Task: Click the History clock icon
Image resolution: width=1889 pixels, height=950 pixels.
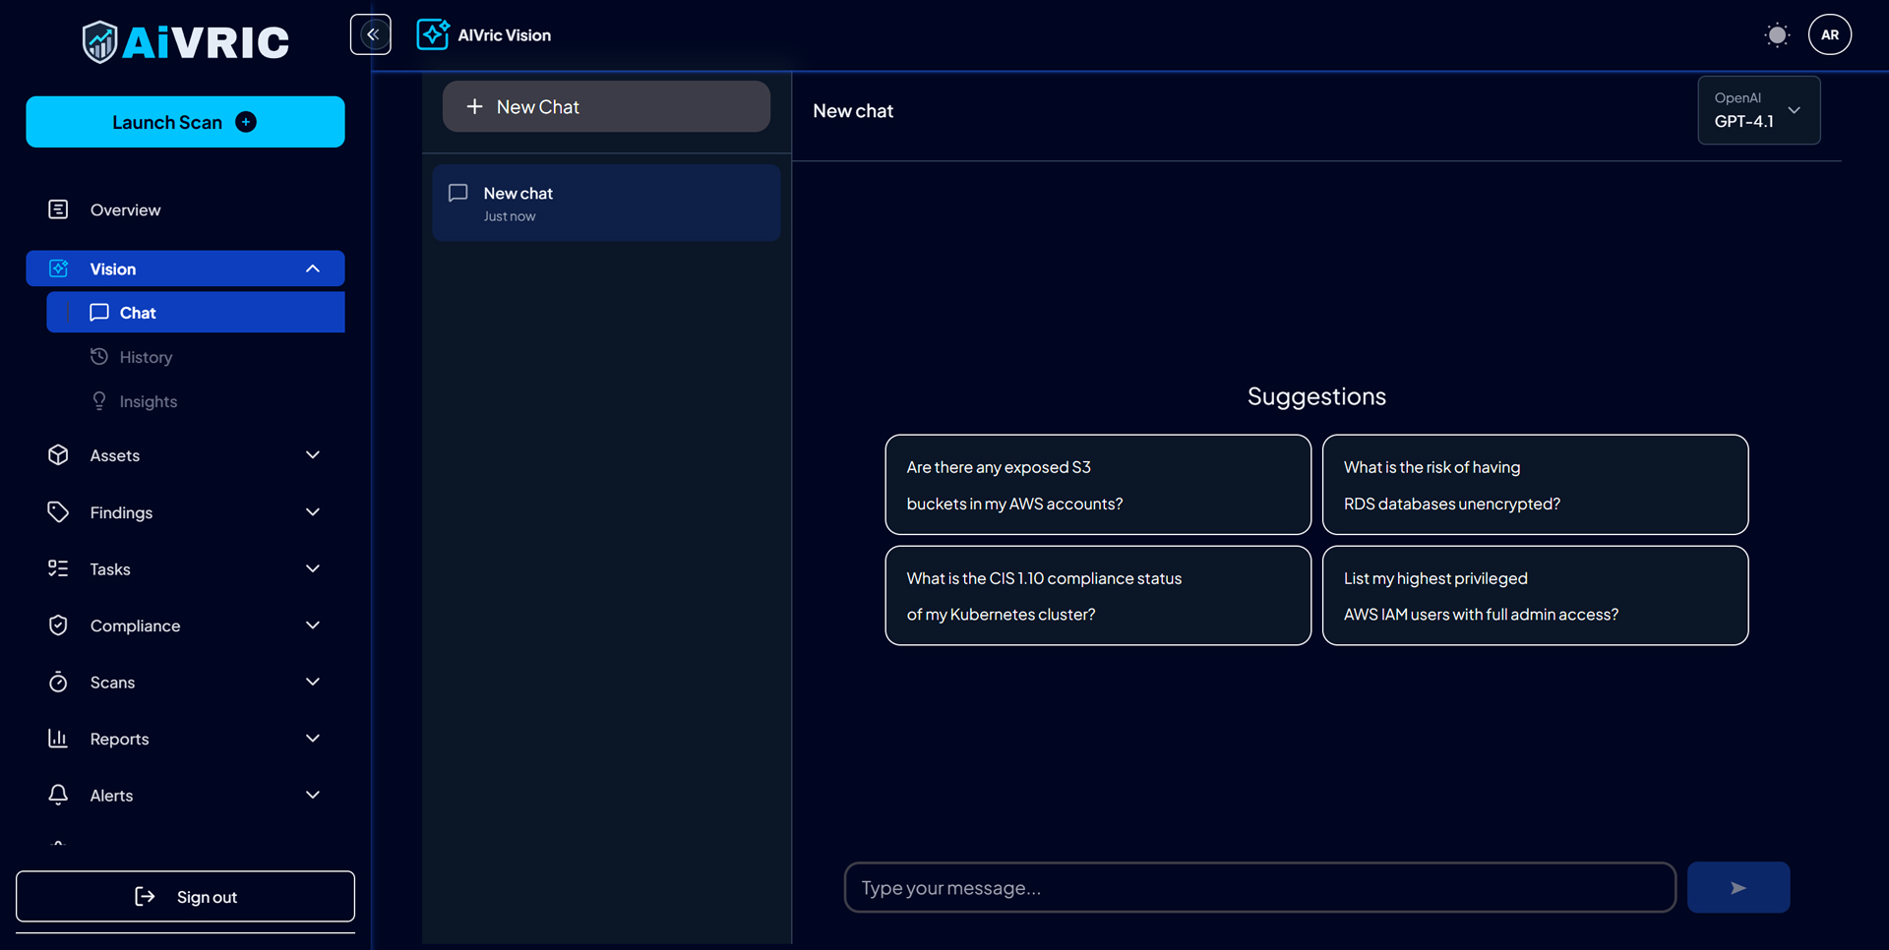Action: point(99,356)
